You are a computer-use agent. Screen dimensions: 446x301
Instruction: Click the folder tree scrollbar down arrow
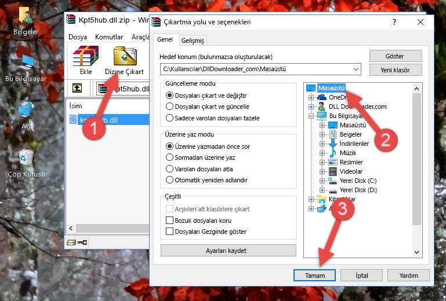416,252
